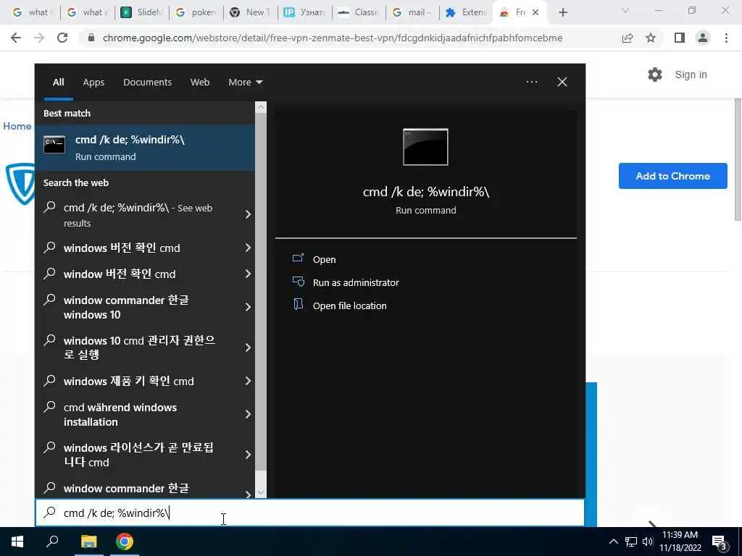Click the volume speaker tray icon

[648, 542]
